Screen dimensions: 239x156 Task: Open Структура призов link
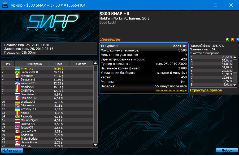(206, 90)
